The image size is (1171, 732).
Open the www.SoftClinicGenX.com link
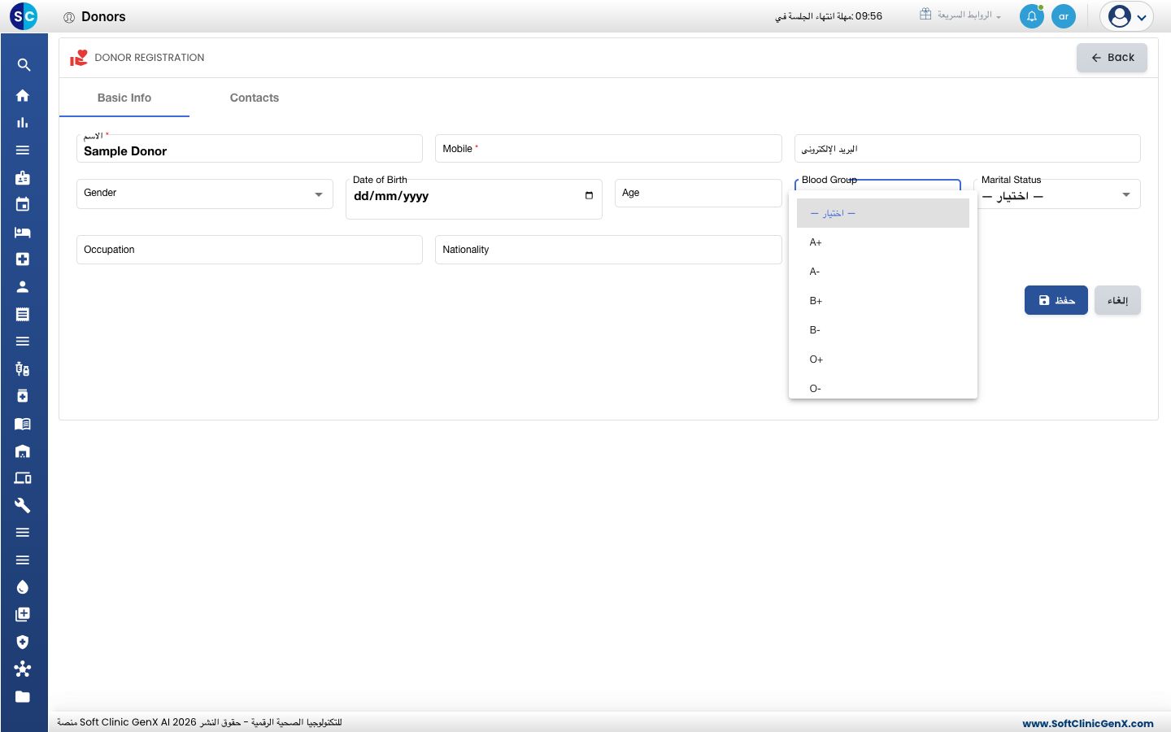pos(1088,723)
